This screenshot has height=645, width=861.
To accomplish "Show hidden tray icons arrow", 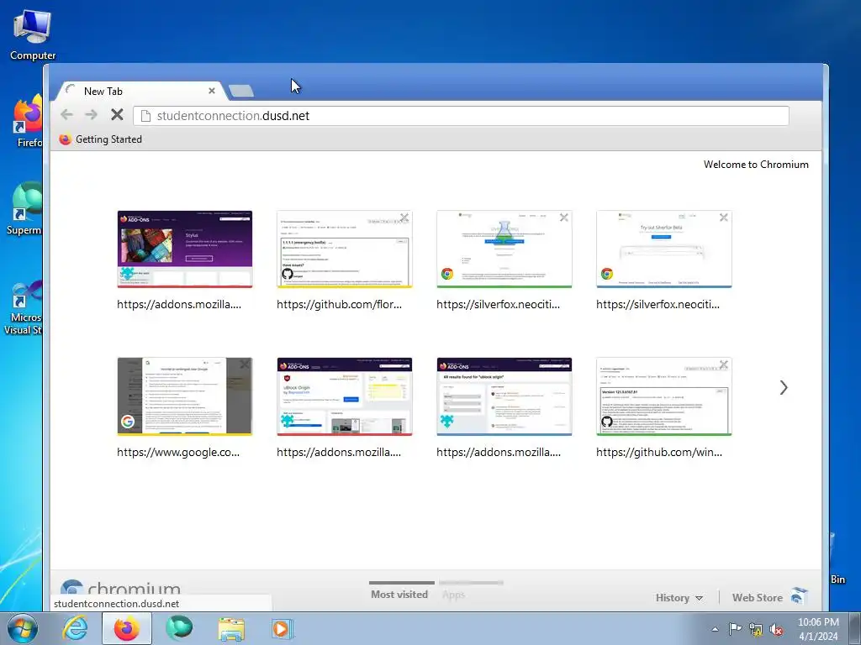I will pos(715,629).
